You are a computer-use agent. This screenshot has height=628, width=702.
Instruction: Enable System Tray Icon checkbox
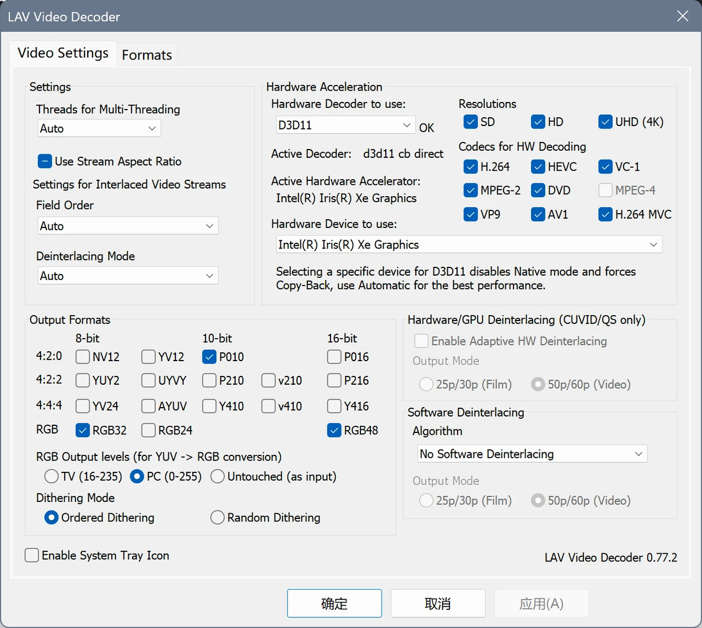coord(32,555)
